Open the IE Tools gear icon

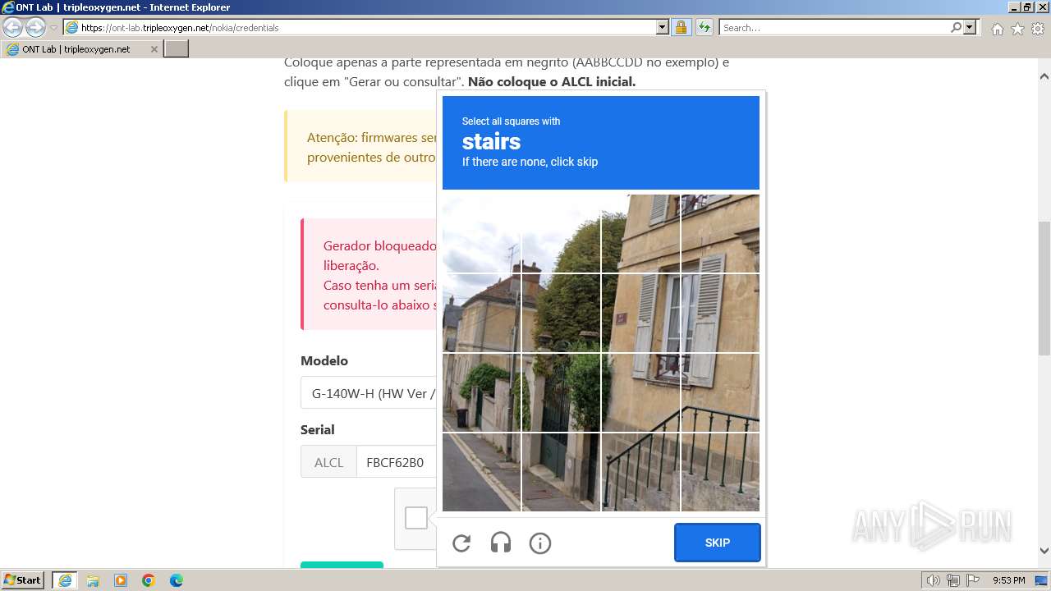(1038, 29)
